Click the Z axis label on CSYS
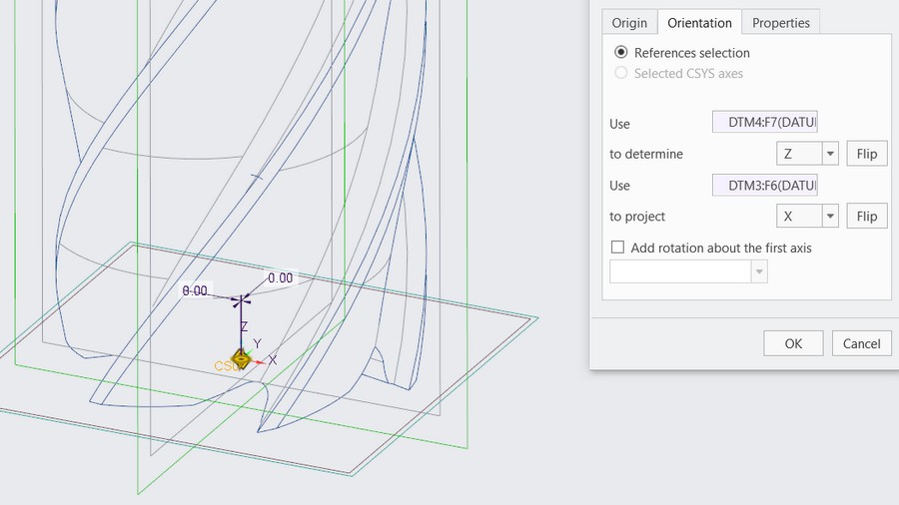The image size is (899, 505). pos(244,326)
